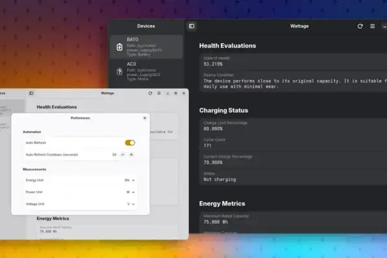The height and width of the screenshot is (258, 387).
Task: Refresh data in light Wattage window
Action: 150,94
